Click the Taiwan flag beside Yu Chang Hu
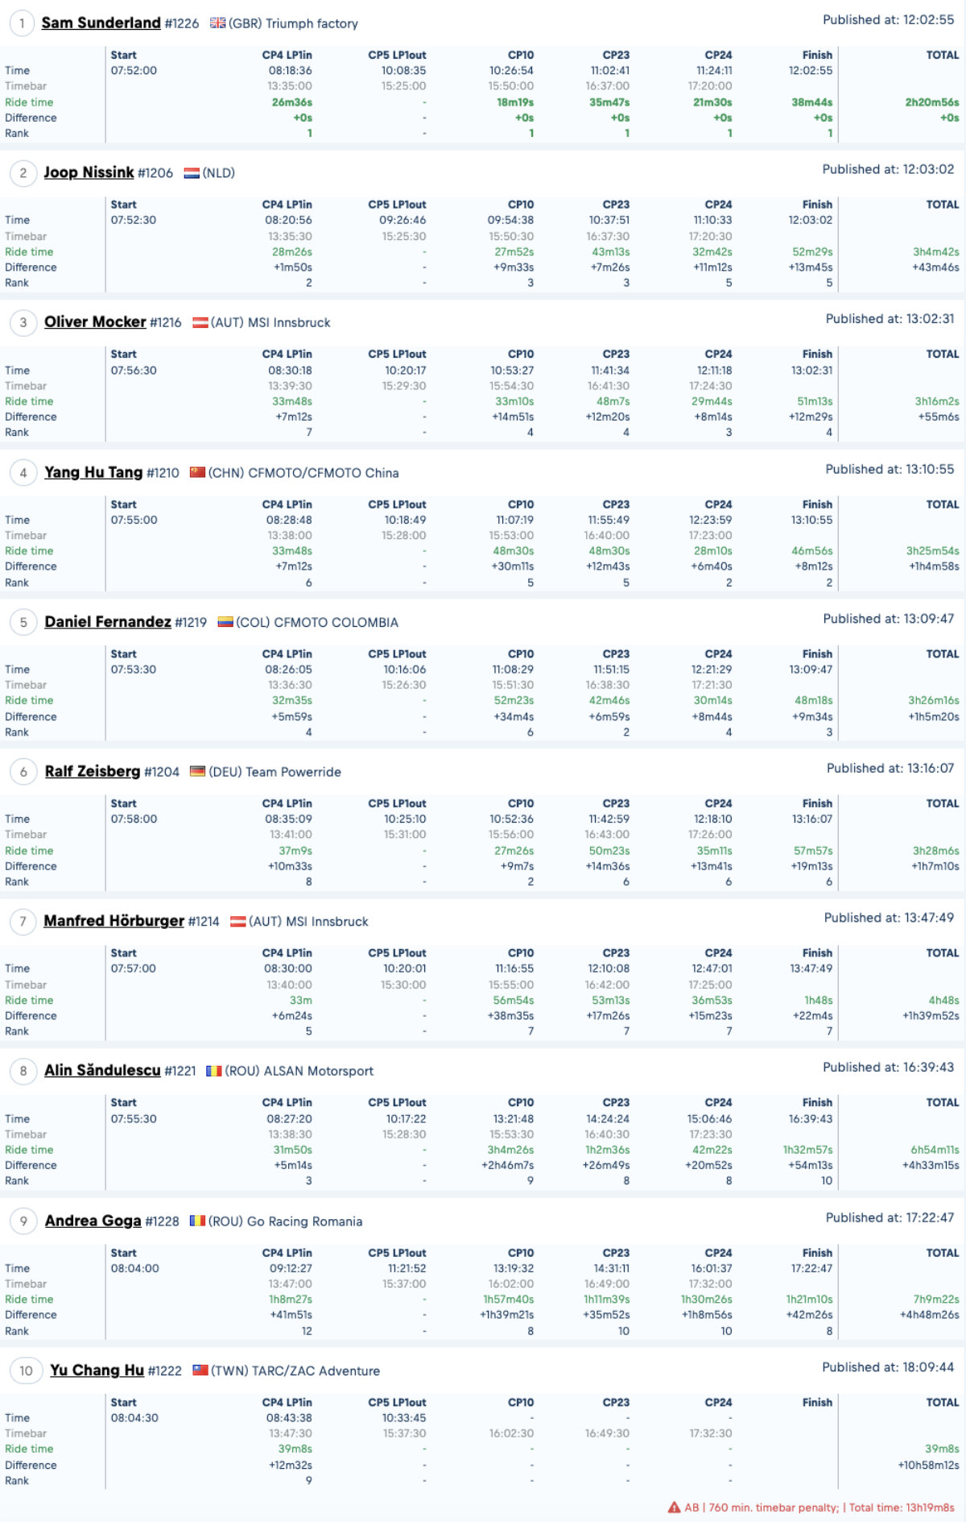This screenshot has height=1522, width=966. [200, 1371]
